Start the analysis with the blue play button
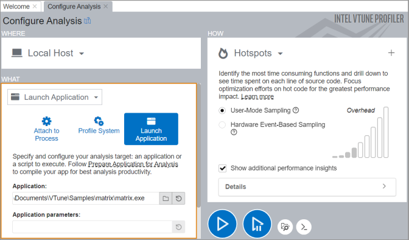The height and width of the screenshot is (240, 409). 222,224
